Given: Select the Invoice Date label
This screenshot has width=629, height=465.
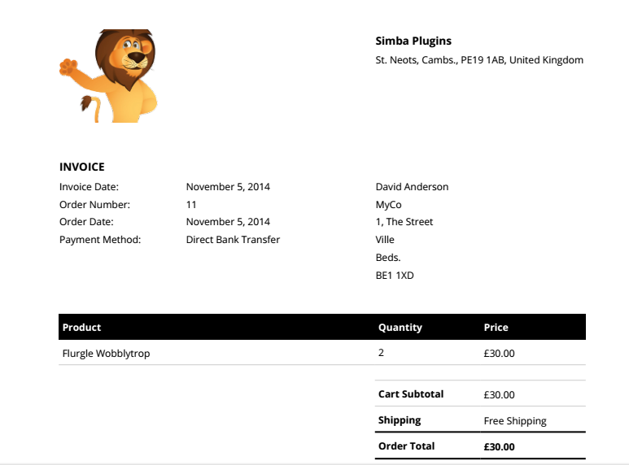Looking at the screenshot, I should 89,187.
